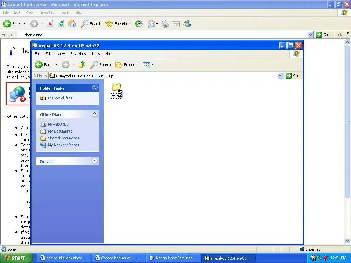The width and height of the screenshot is (351, 263).
Task: Click the Mail icon in Internet Explorer
Action: [x=152, y=24]
